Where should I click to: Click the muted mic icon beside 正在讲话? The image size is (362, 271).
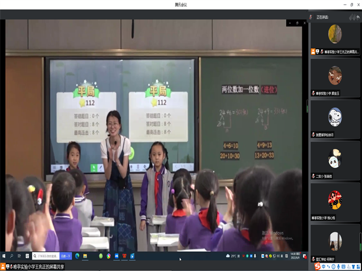(311, 18)
